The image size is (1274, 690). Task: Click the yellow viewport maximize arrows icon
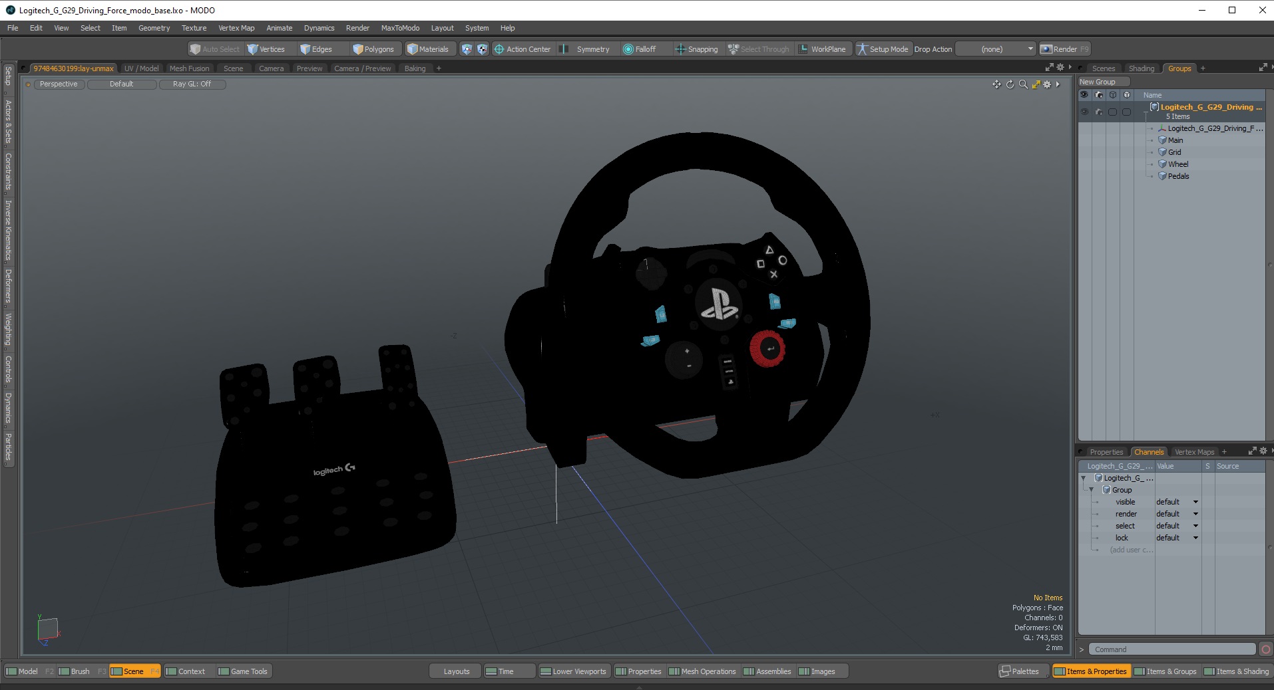(x=1036, y=84)
